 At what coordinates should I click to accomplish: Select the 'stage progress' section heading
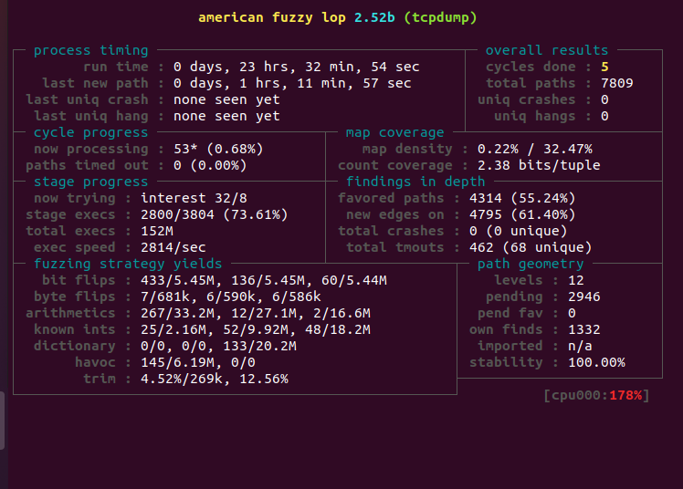pyautogui.click(x=91, y=182)
